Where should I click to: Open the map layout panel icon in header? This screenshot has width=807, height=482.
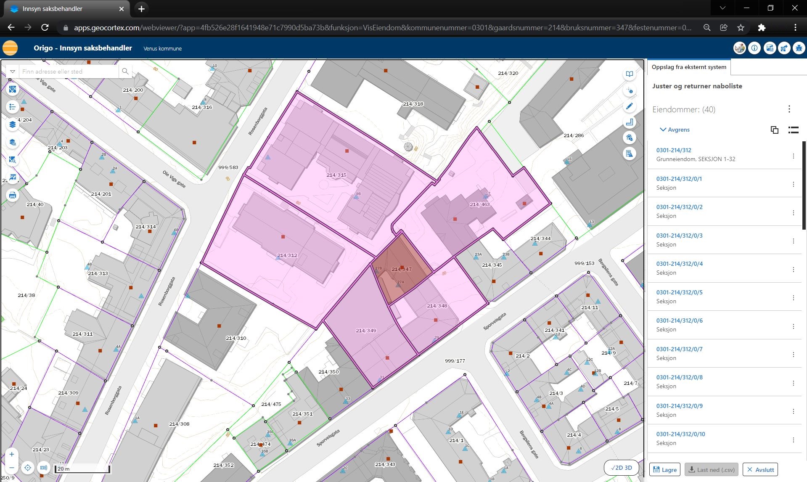[770, 48]
